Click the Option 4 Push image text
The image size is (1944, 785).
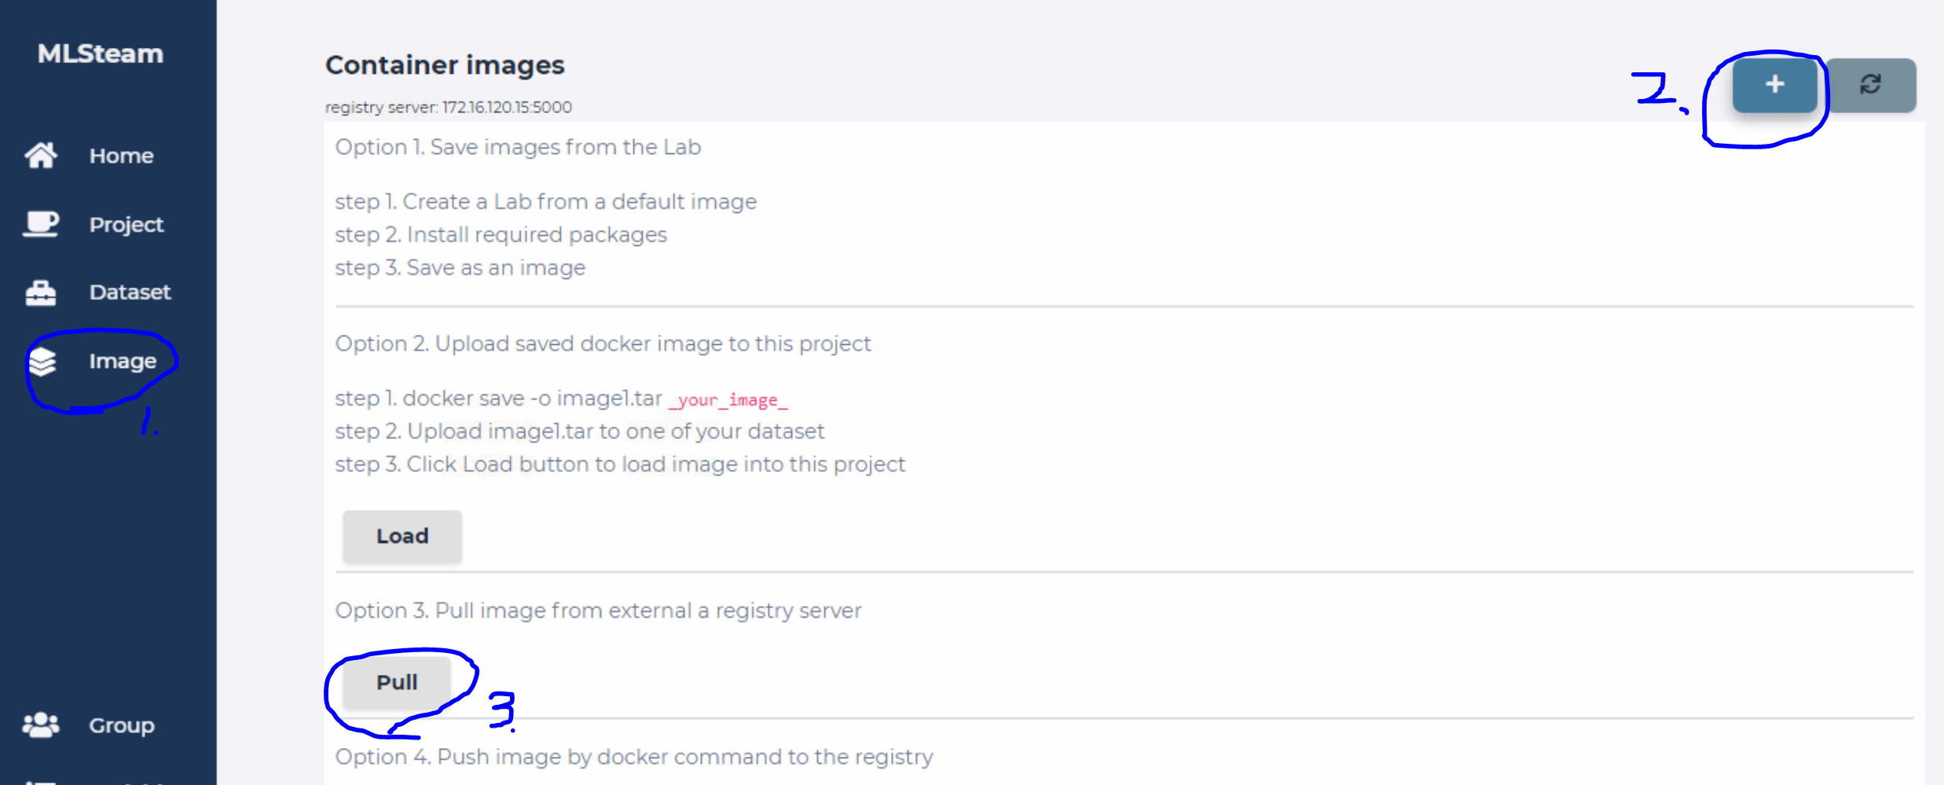click(x=634, y=757)
